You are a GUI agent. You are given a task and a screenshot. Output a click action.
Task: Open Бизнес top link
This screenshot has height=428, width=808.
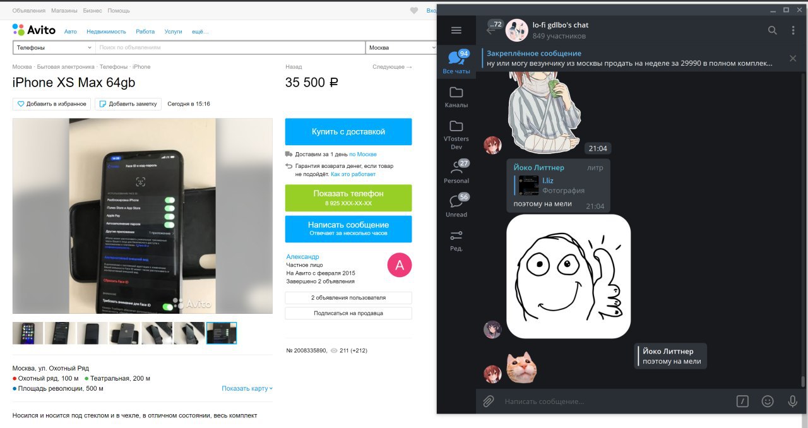(x=92, y=11)
